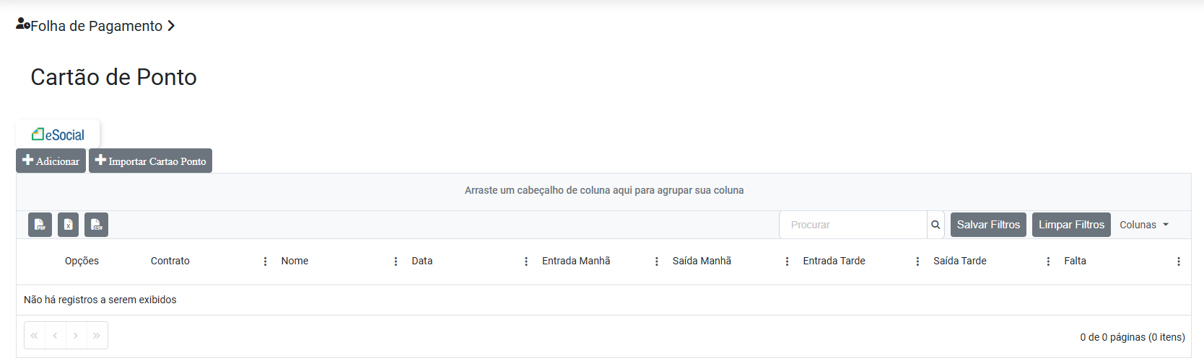This screenshot has height=363, width=1204.
Task: Click the Adicionar button
Action: (x=51, y=161)
